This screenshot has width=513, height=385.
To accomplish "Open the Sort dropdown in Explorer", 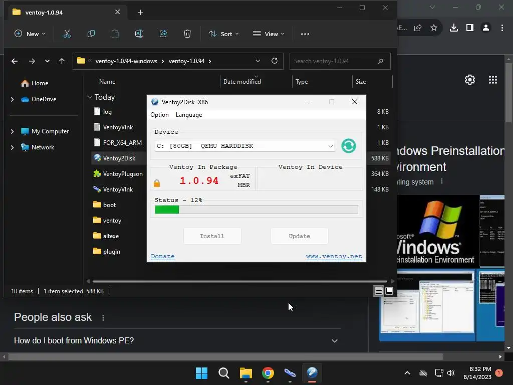I will [224, 34].
